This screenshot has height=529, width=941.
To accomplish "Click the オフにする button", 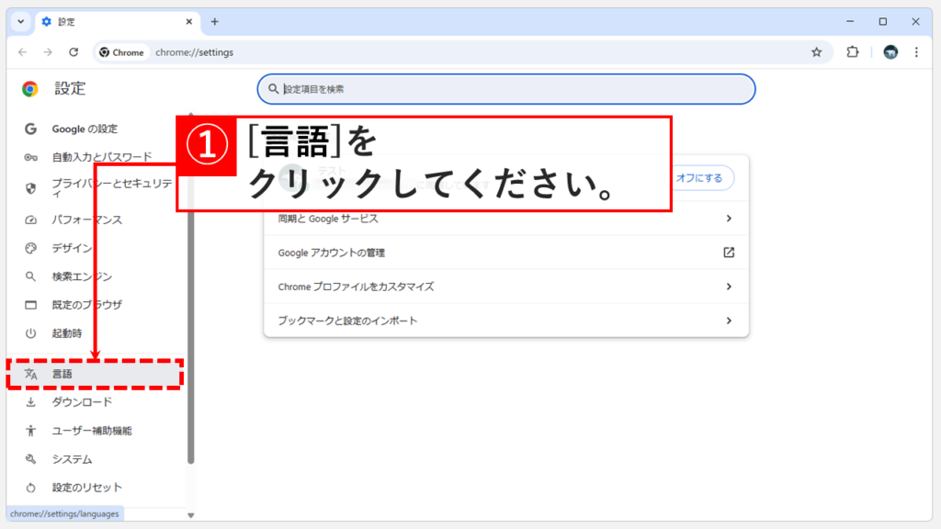I will [699, 178].
